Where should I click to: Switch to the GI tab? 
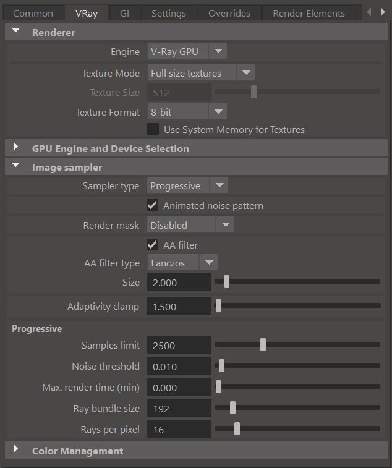pyautogui.click(x=124, y=13)
